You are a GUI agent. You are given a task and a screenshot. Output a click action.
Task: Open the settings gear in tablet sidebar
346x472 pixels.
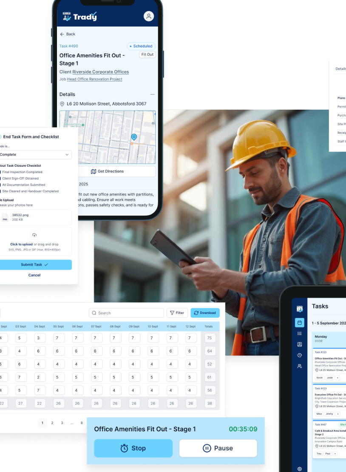click(x=299, y=469)
